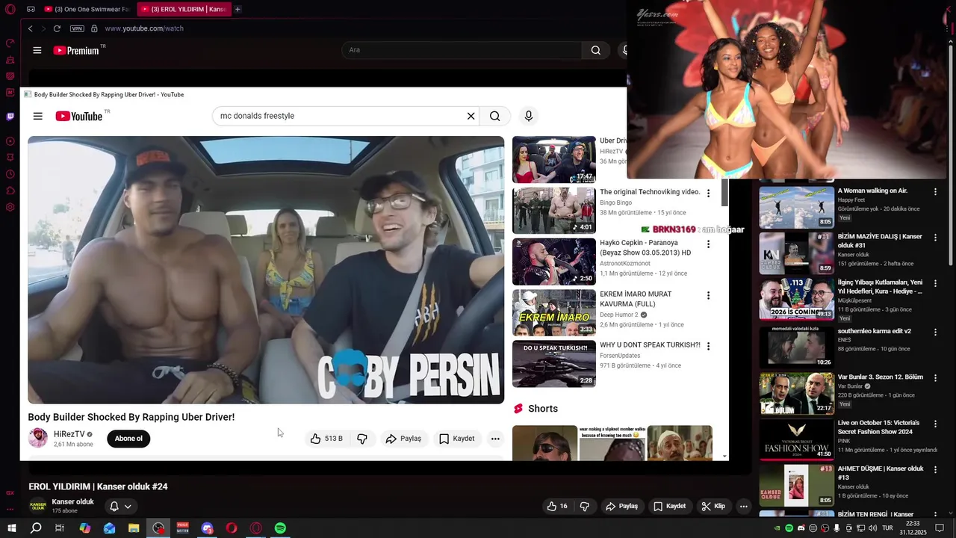Click background YouTube search magnifier button
The width and height of the screenshot is (956, 538).
[595, 50]
